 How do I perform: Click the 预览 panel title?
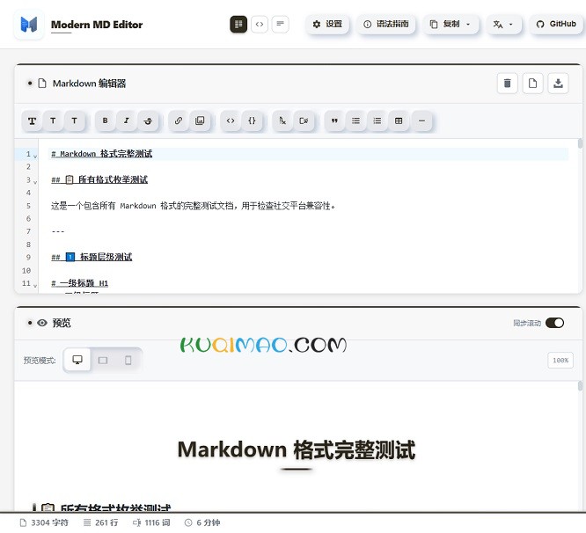pyautogui.click(x=62, y=323)
